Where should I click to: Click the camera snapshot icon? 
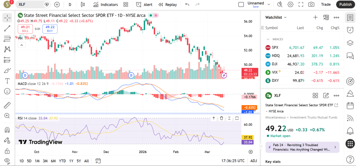point(311,5)
